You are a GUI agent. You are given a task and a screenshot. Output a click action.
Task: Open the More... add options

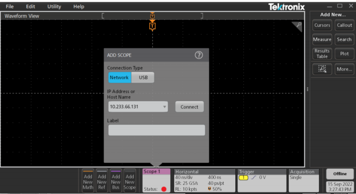(x=344, y=69)
